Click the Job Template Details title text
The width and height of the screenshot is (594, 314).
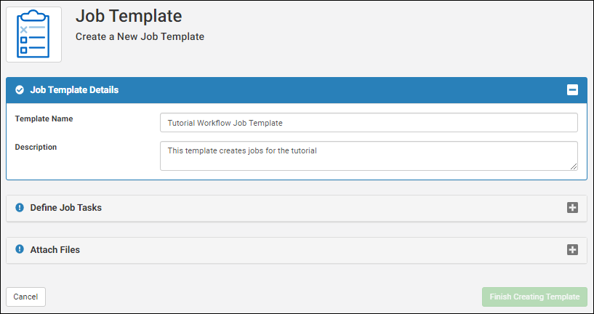[x=74, y=90]
